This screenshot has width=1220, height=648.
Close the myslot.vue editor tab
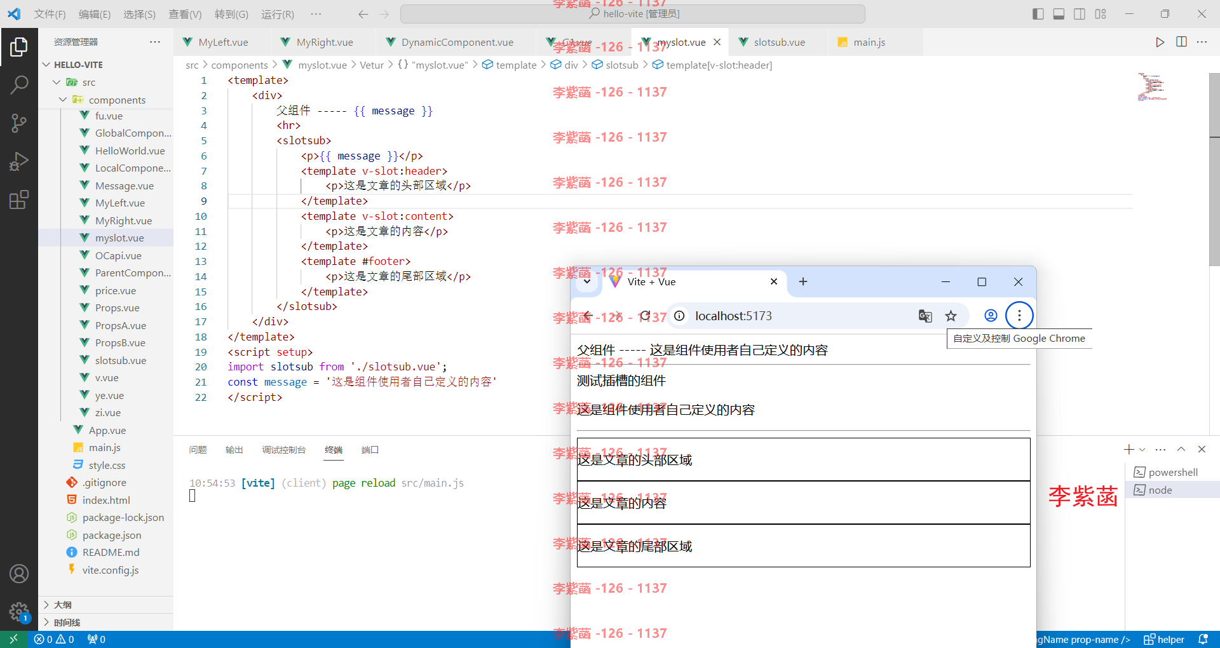coord(717,42)
